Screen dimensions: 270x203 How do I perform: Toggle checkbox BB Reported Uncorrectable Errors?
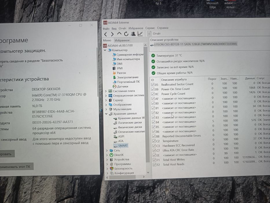point(154,136)
